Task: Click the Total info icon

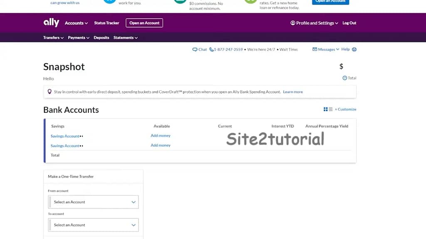Action: 345,78
